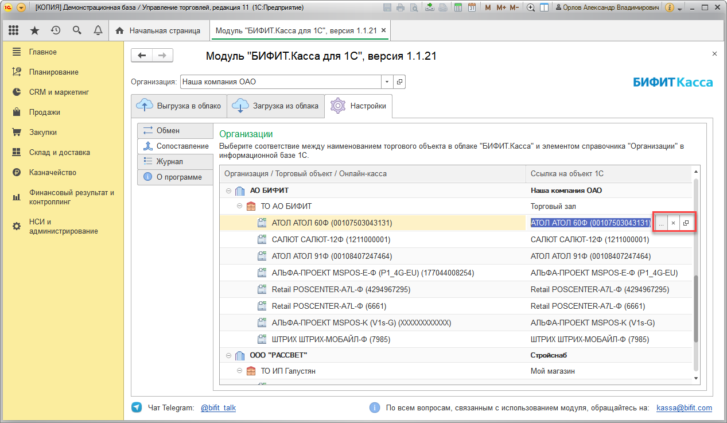This screenshot has height=423, width=727.
Task: Open the Продажи section
Action: click(63, 112)
